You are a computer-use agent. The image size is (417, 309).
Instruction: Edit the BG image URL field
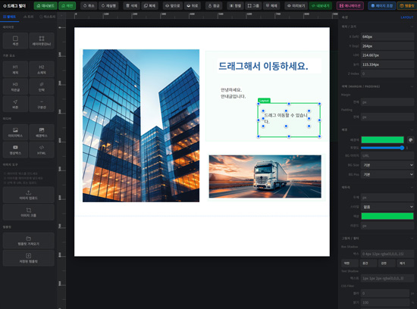tap(387, 156)
